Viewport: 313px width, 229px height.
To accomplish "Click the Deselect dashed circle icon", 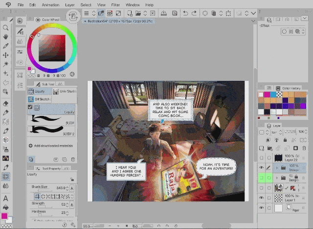I will (x=205, y=13).
